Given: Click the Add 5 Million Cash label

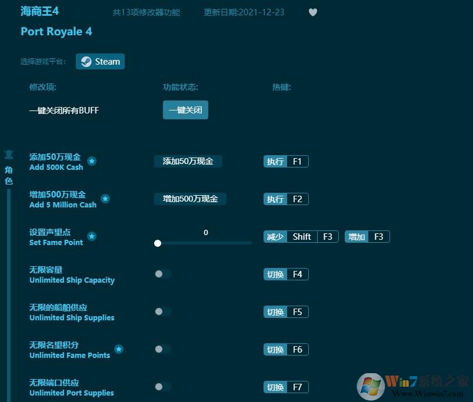Looking at the screenshot, I should 63,205.
